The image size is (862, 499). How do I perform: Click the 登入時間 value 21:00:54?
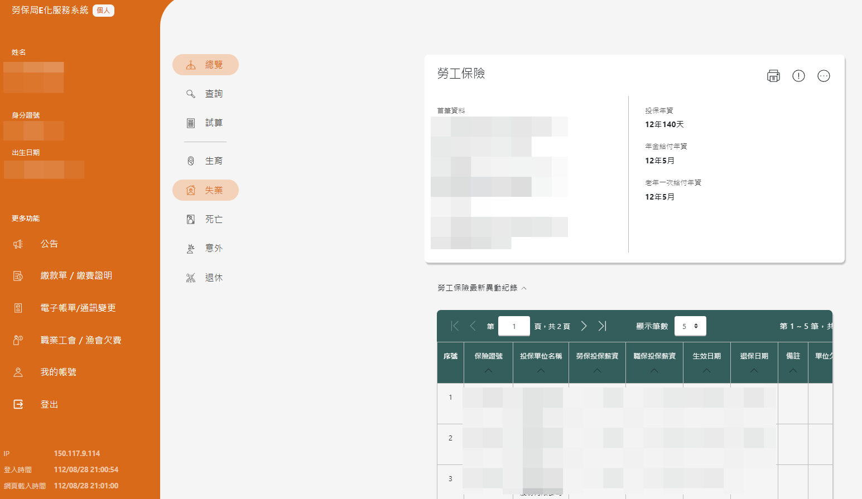point(86,469)
